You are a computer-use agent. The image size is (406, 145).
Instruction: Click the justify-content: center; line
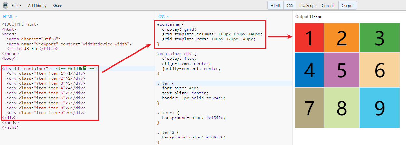coord(191,69)
